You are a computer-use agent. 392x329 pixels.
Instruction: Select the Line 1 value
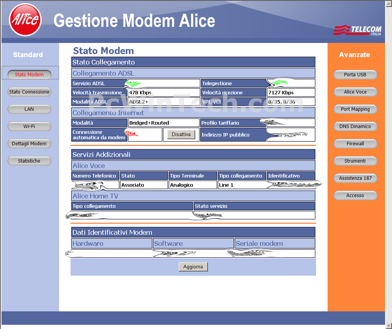click(x=226, y=185)
